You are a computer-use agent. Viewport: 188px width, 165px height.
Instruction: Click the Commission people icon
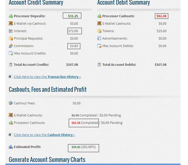coord(11,46)
